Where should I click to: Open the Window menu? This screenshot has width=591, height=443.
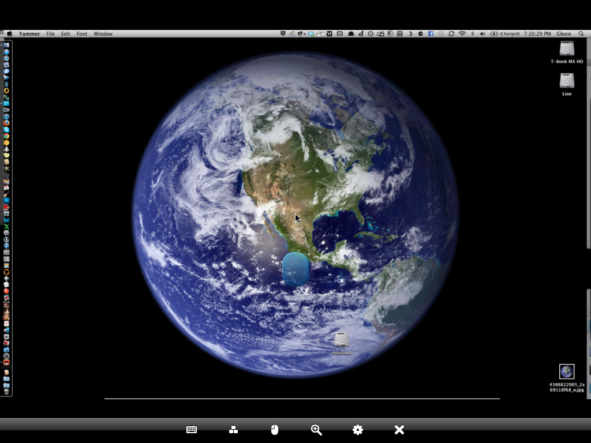[x=103, y=34]
